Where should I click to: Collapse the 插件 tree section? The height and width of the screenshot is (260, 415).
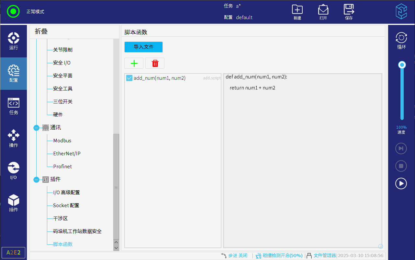point(36,180)
